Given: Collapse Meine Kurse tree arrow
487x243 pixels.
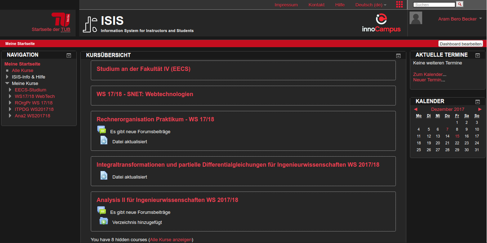Looking at the screenshot, I should click(7, 83).
